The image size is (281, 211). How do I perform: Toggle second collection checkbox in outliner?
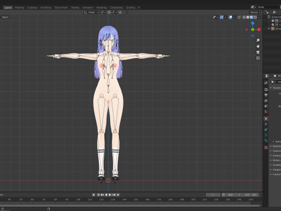tap(273, 25)
